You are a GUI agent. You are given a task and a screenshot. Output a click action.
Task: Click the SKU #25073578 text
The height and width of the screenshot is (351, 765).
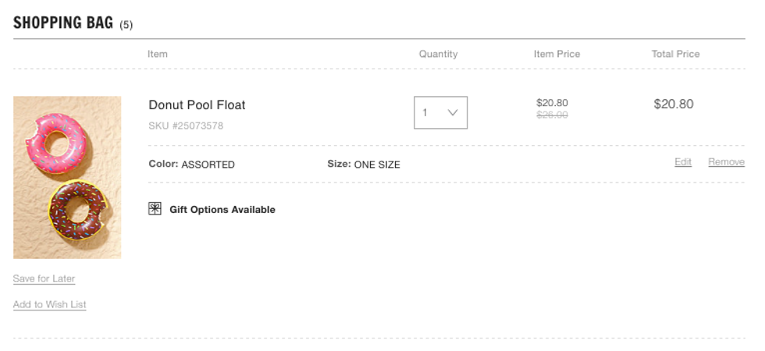tap(186, 126)
